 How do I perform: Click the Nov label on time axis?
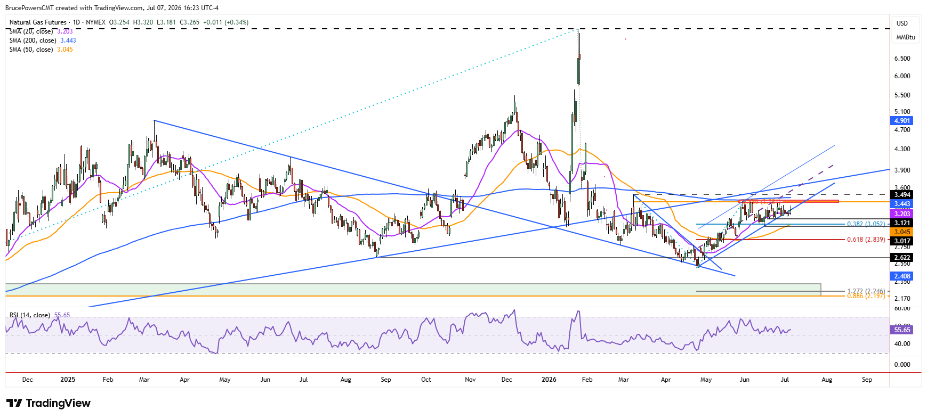point(470,380)
